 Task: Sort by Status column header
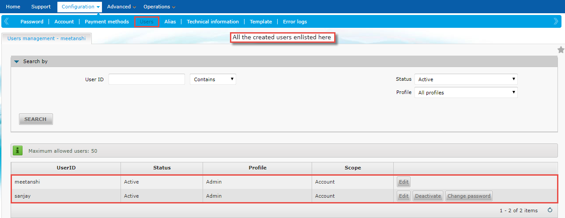coord(162,168)
